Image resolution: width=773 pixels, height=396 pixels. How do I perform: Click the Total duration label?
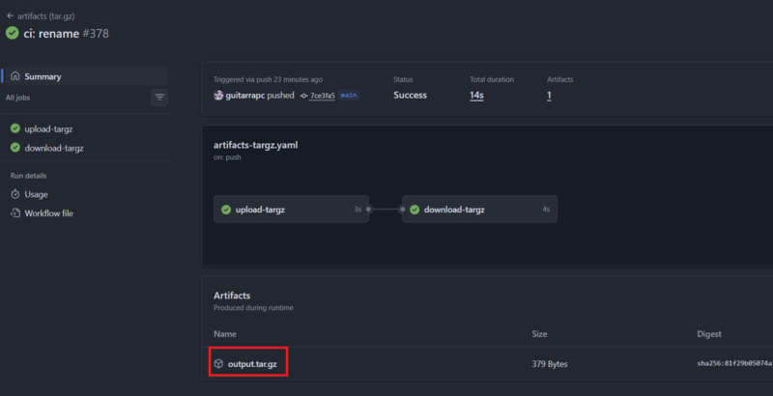coord(492,79)
